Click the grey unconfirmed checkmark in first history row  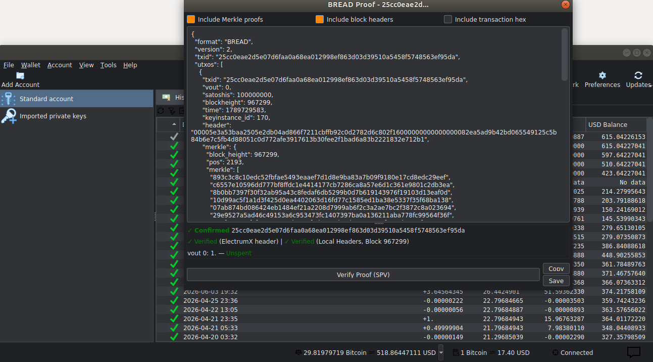pyautogui.click(x=174, y=137)
